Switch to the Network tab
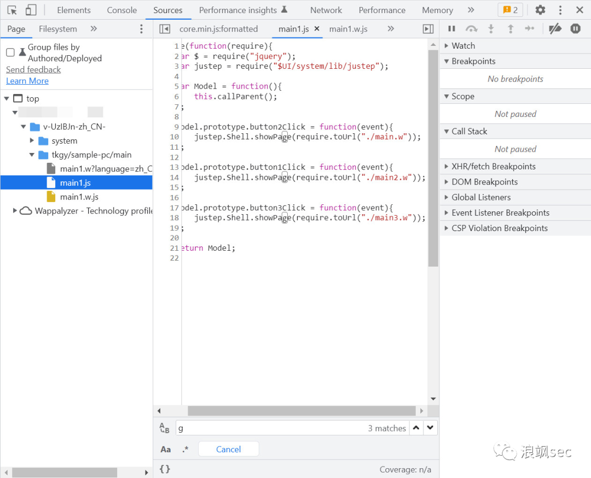591x478 pixels. click(x=326, y=10)
